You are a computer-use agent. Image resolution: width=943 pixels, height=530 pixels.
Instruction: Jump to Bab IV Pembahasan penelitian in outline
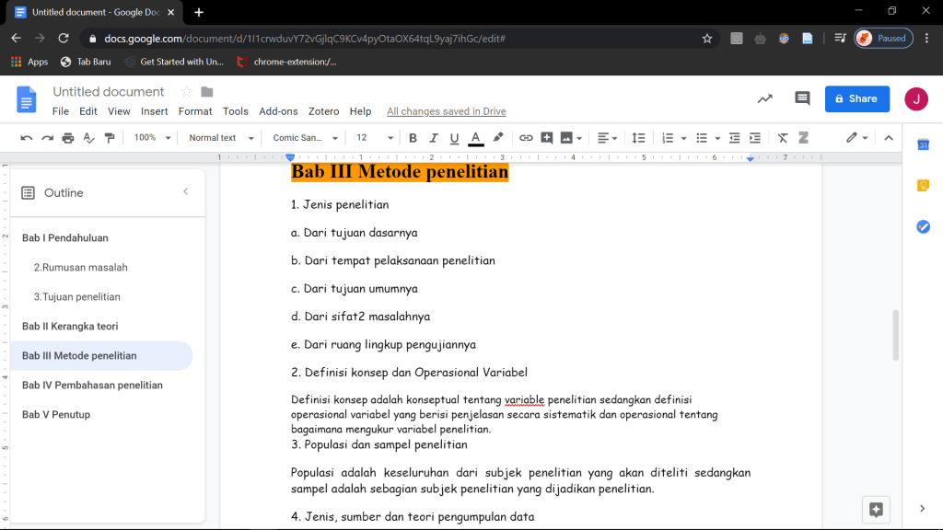click(92, 386)
